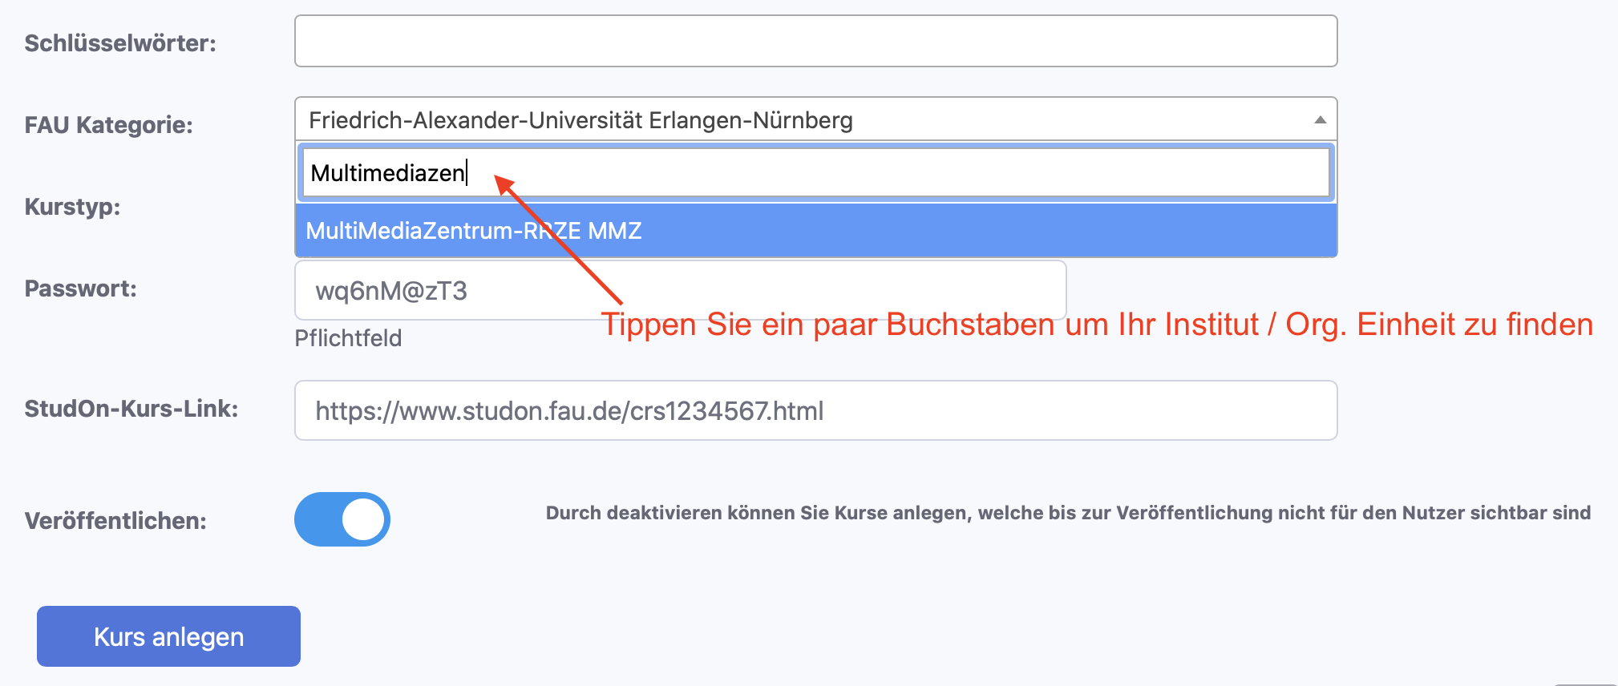
Task: Click the Schlüsselwörter label
Action: 120,43
